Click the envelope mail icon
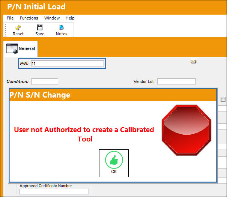The height and width of the screenshot is (197, 227). (193, 62)
